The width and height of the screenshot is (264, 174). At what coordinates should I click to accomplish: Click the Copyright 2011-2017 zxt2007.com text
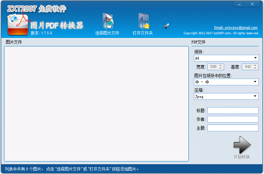[221, 33]
